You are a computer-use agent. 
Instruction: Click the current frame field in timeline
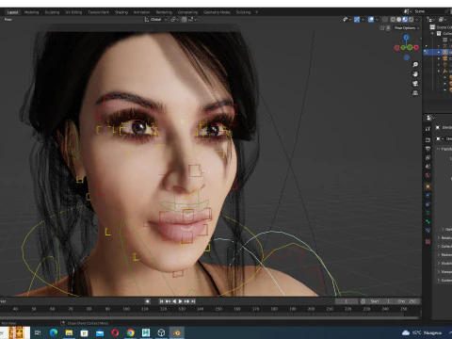click(347, 301)
